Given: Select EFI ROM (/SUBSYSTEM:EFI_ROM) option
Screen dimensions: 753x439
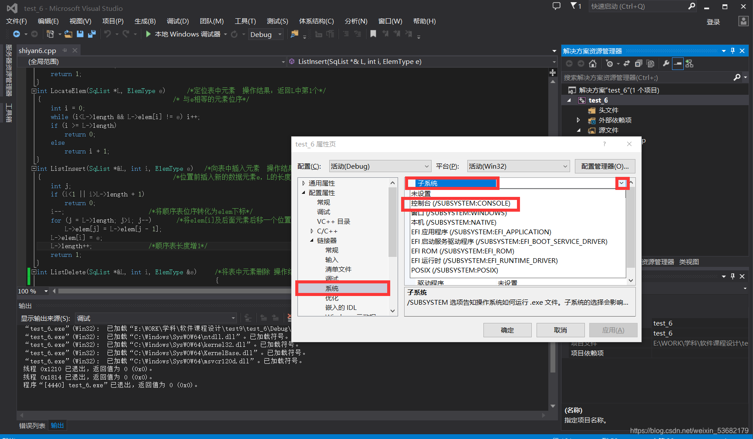Looking at the screenshot, I should coord(463,251).
